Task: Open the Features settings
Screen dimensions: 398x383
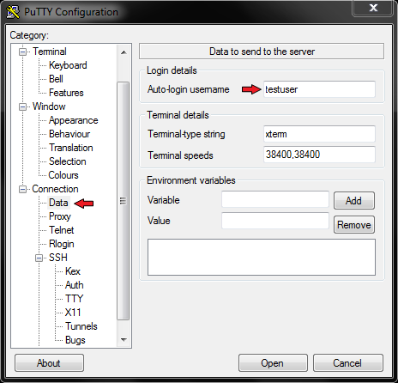Action: [x=66, y=93]
